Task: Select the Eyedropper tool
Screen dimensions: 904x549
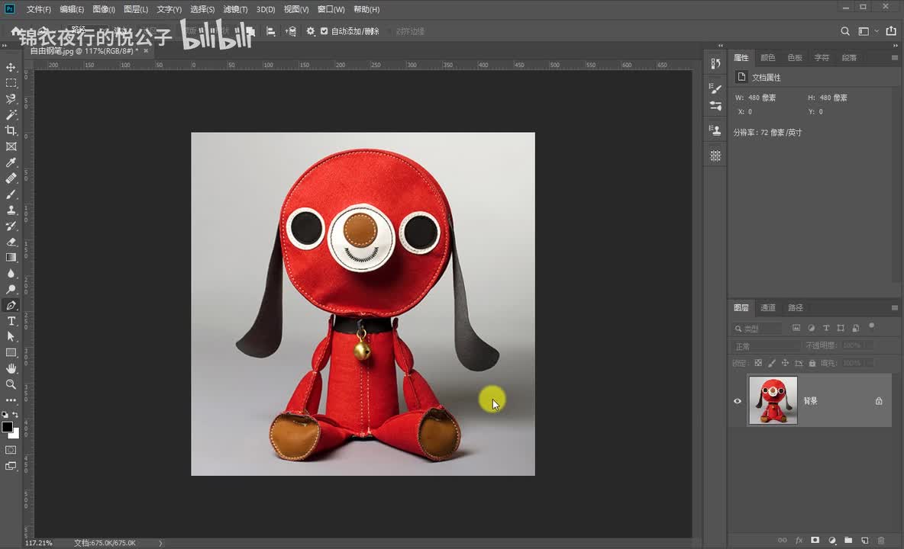Action: [x=11, y=162]
